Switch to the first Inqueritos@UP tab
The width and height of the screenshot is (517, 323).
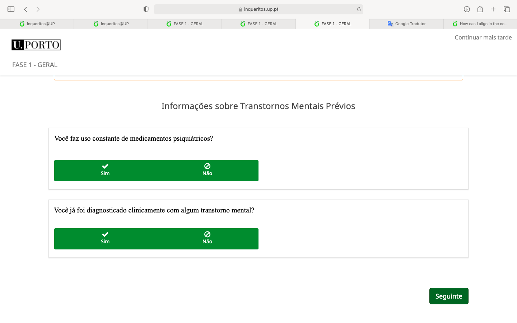tap(37, 24)
